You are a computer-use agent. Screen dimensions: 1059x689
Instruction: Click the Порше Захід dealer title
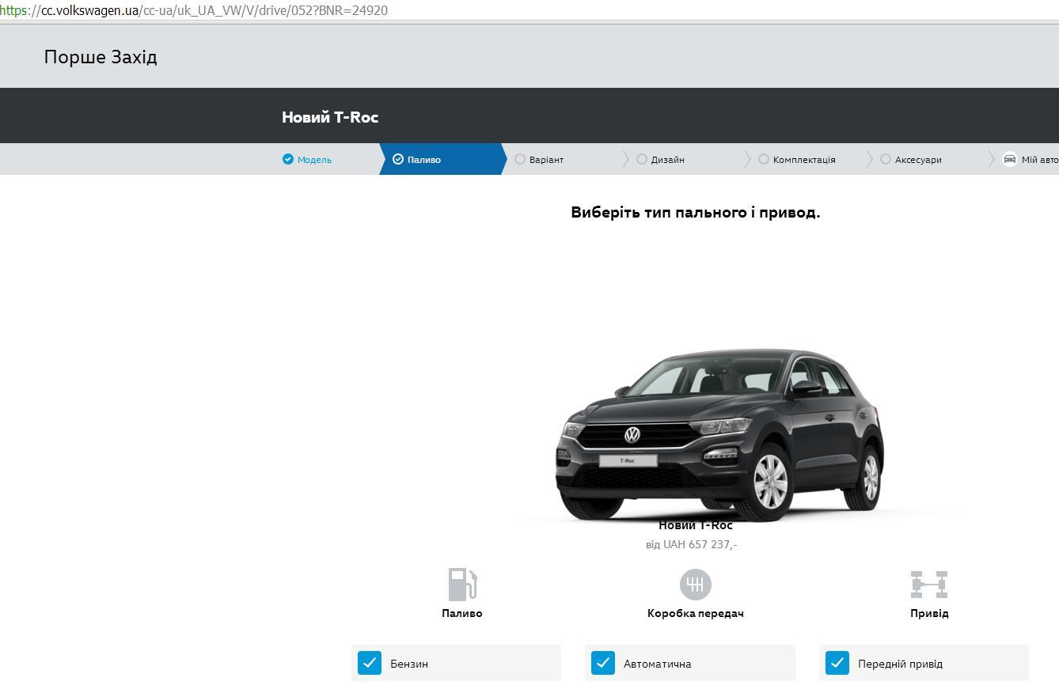pos(101,57)
